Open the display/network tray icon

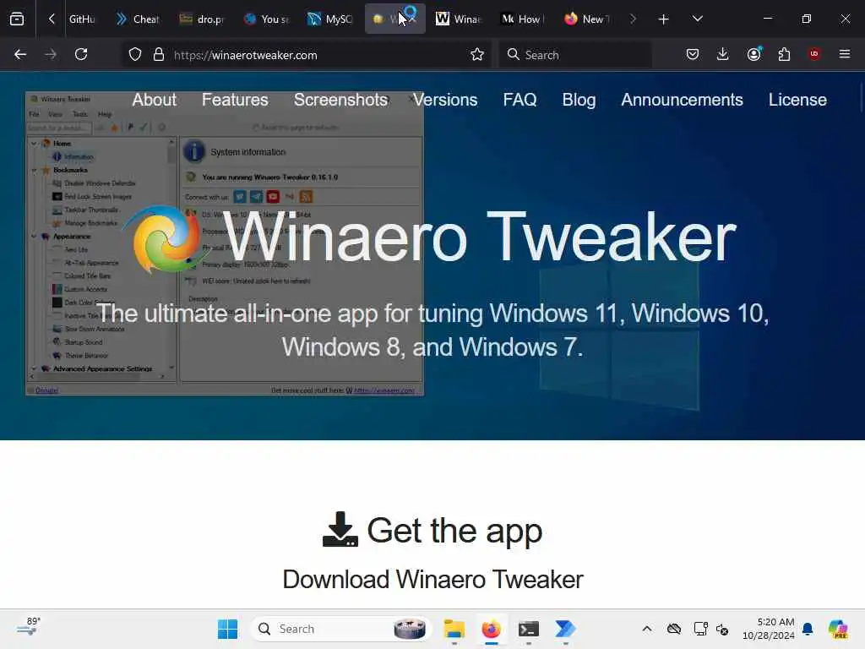pyautogui.click(x=700, y=629)
